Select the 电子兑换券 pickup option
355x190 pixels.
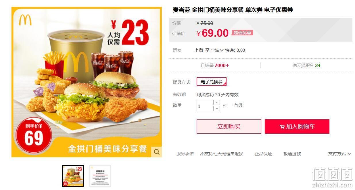click(x=212, y=82)
